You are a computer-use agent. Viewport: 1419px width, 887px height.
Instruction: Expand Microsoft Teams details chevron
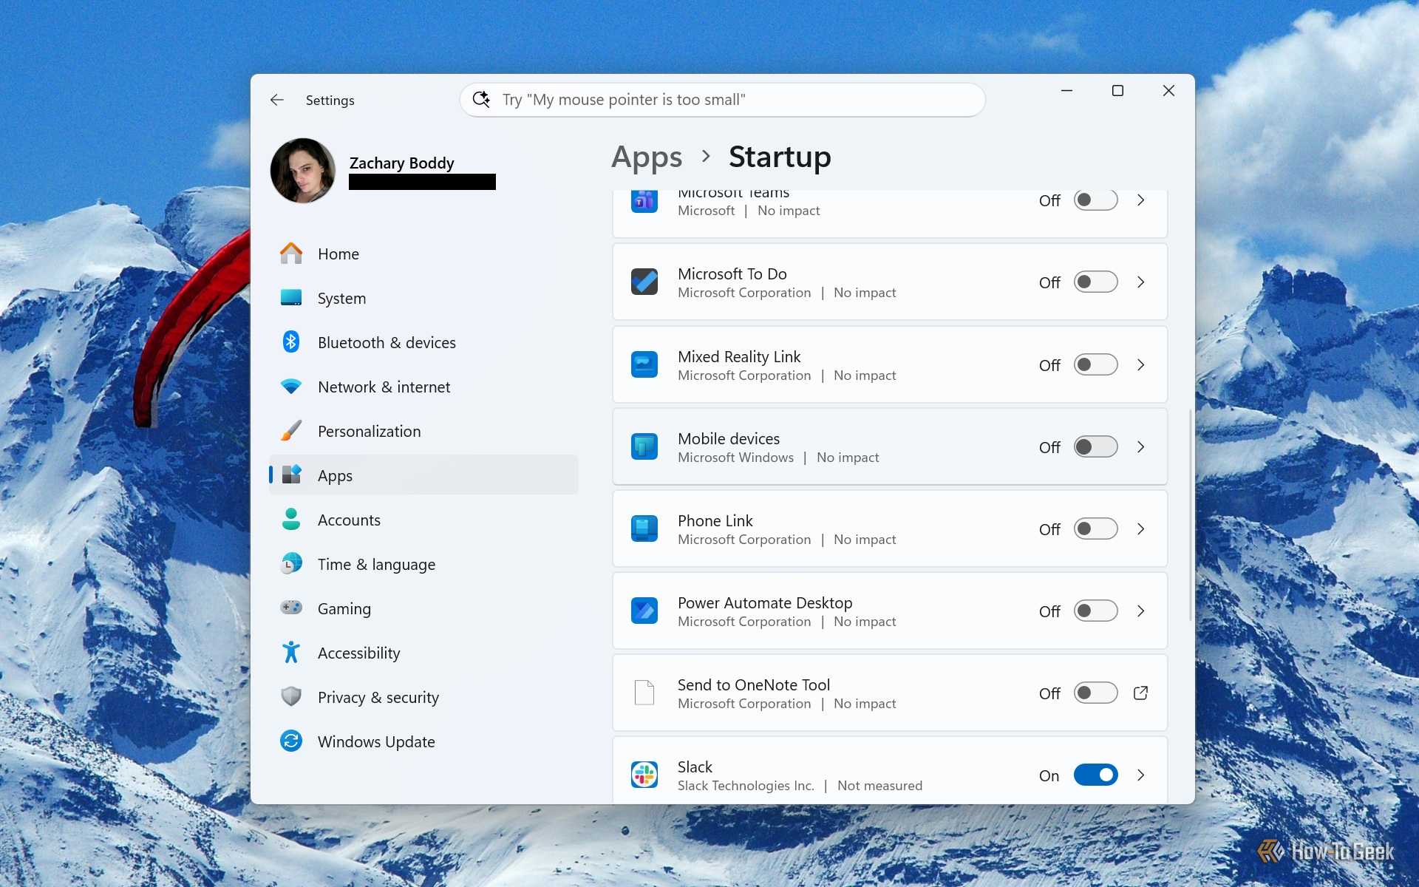pyautogui.click(x=1141, y=200)
